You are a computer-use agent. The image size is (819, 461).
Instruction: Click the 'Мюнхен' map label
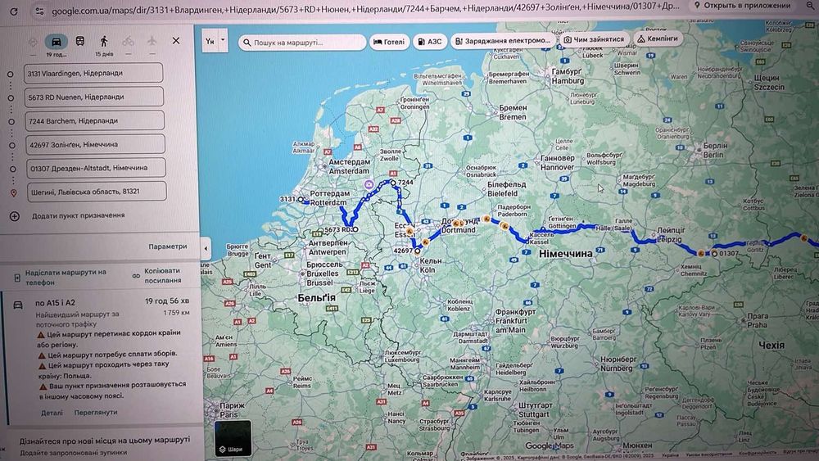[637, 446]
